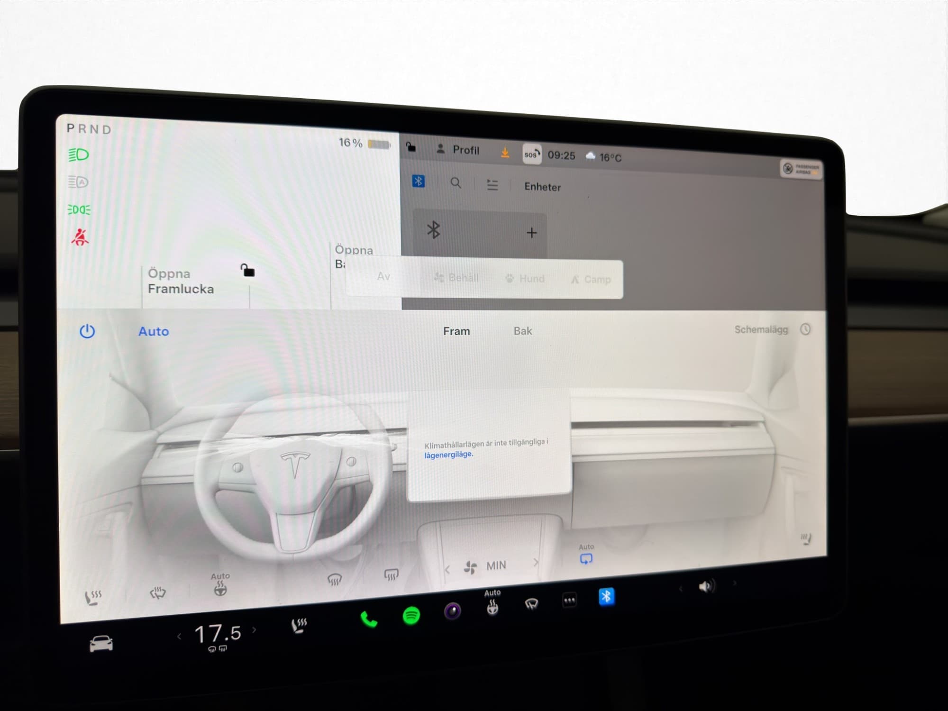Open the more apps dots icon
The height and width of the screenshot is (711, 948).
tap(569, 600)
